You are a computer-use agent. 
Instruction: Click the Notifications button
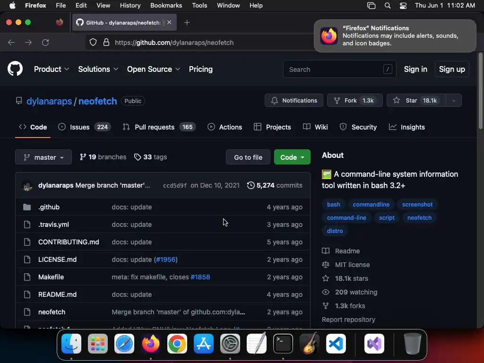[x=294, y=101]
